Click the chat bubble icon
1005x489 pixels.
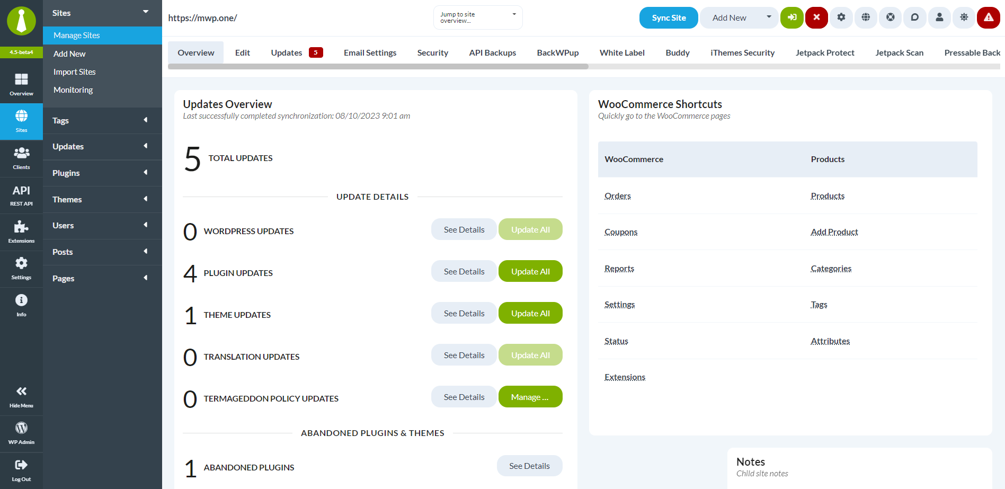[915, 17]
